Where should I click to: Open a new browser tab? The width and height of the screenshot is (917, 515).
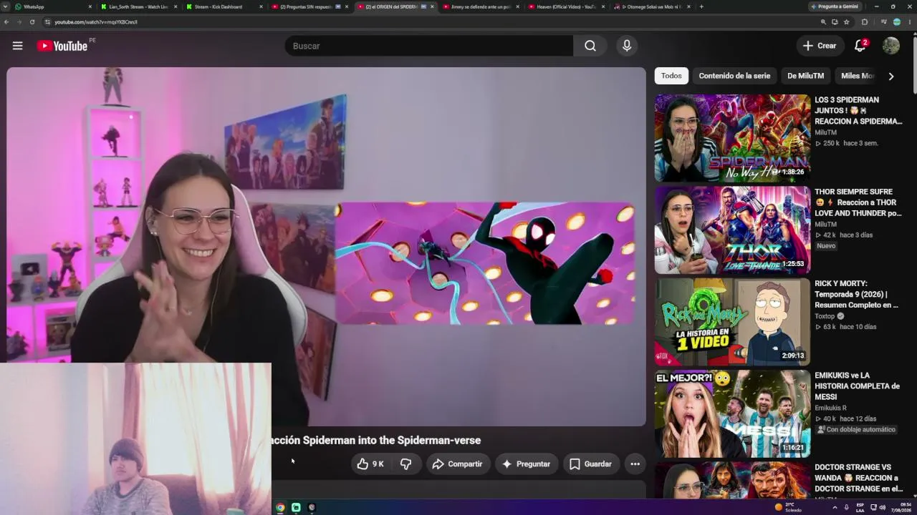point(701,6)
